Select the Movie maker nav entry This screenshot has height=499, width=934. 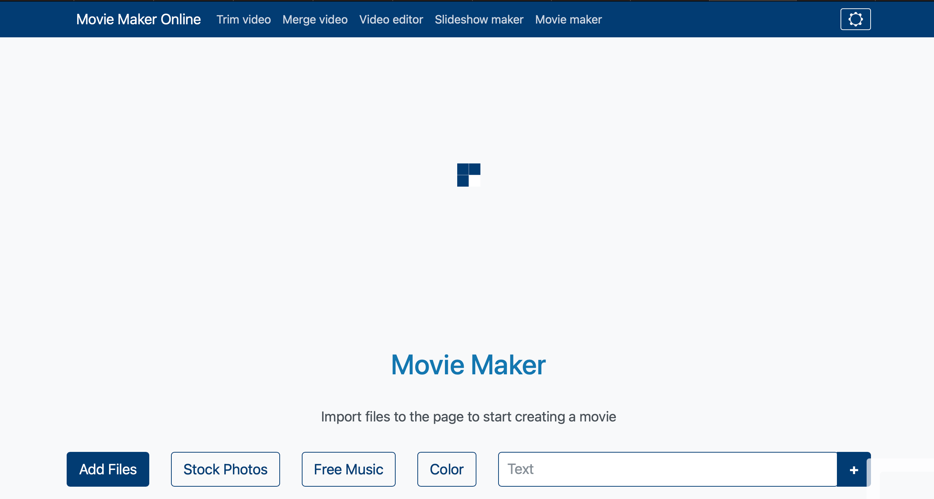coord(568,20)
